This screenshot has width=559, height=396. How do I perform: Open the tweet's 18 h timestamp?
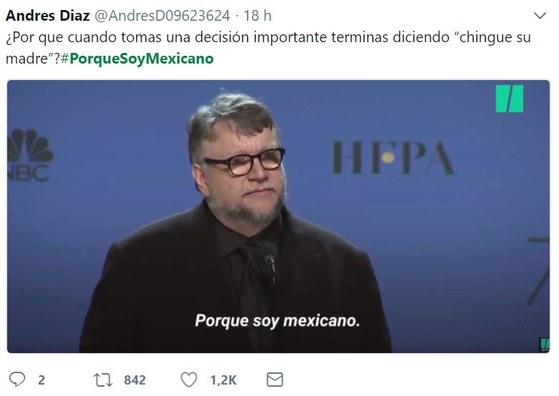click(x=258, y=16)
